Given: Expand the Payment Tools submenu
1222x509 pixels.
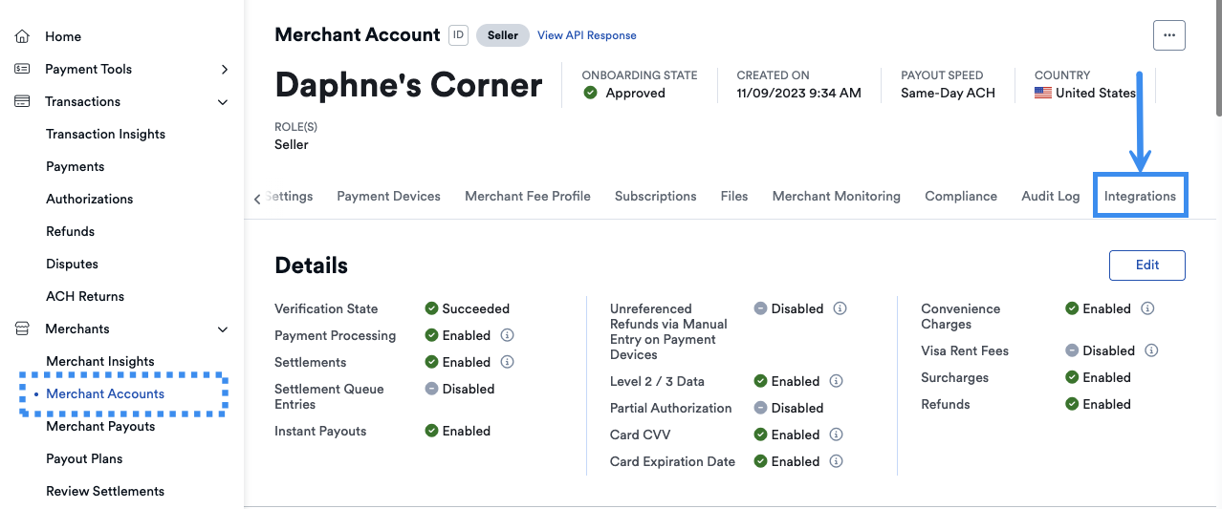Looking at the screenshot, I should pyautogui.click(x=224, y=69).
